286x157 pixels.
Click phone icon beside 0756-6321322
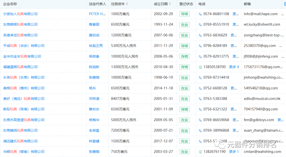pyautogui.click(x=200, y=110)
